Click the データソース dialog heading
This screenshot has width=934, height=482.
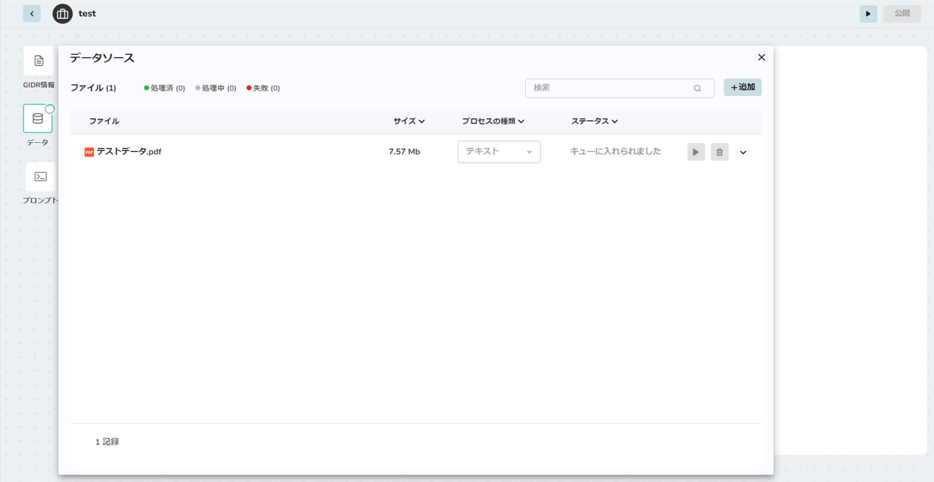click(x=102, y=58)
